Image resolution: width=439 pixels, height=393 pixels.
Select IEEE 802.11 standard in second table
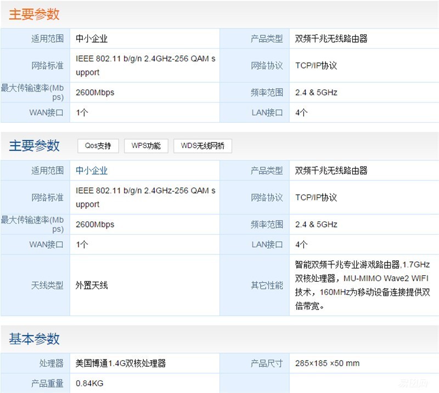click(x=145, y=197)
